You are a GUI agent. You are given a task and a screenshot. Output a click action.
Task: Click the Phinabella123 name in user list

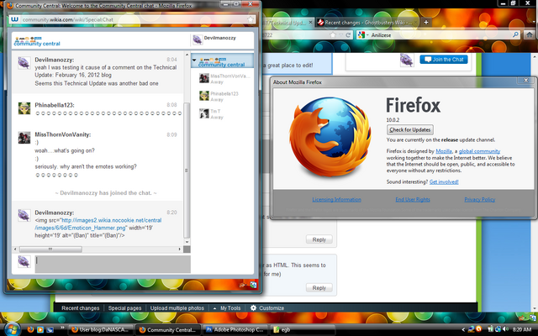pyautogui.click(x=224, y=93)
